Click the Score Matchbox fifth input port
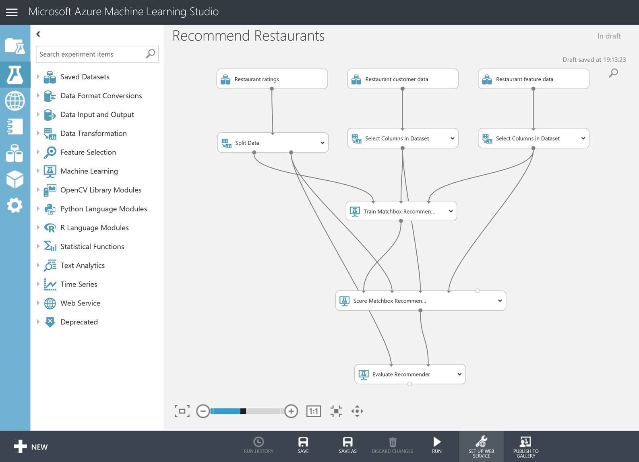The image size is (639, 462). click(477, 291)
